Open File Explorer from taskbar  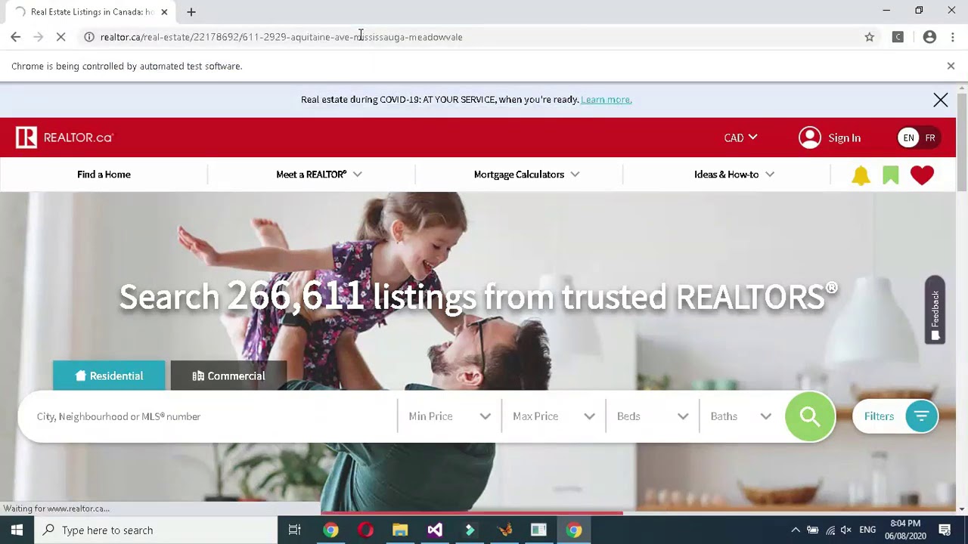click(x=400, y=530)
